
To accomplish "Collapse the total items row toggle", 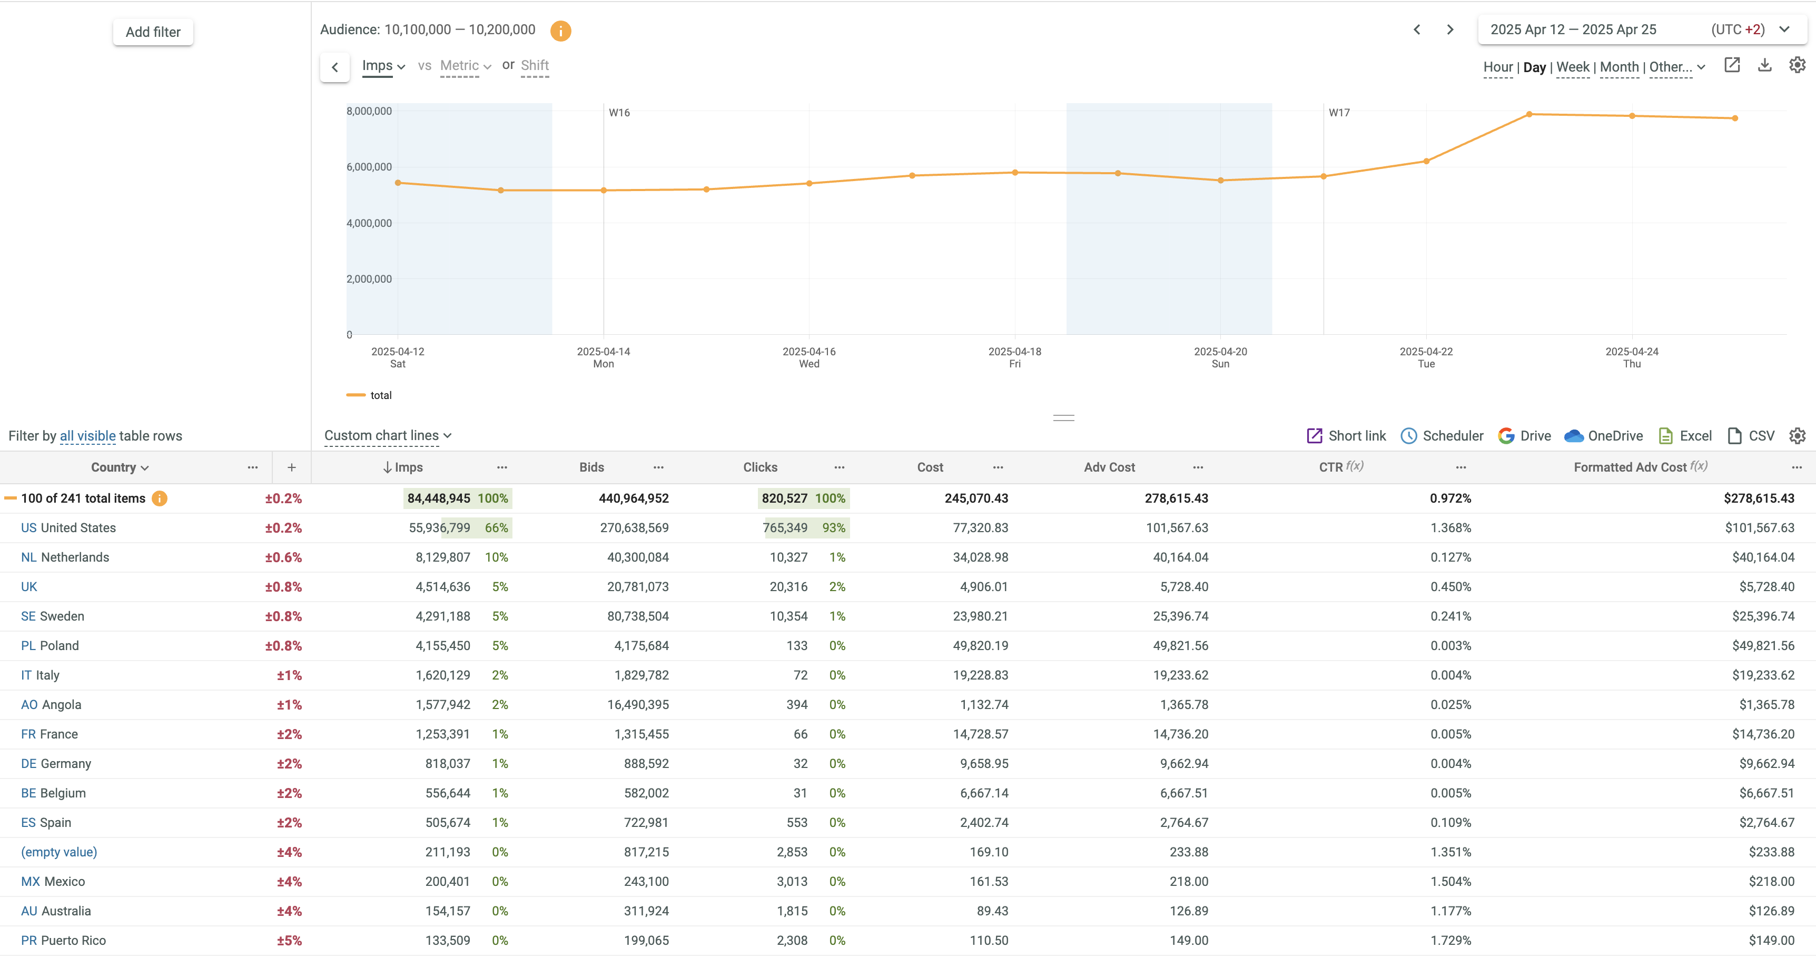I will (x=11, y=498).
